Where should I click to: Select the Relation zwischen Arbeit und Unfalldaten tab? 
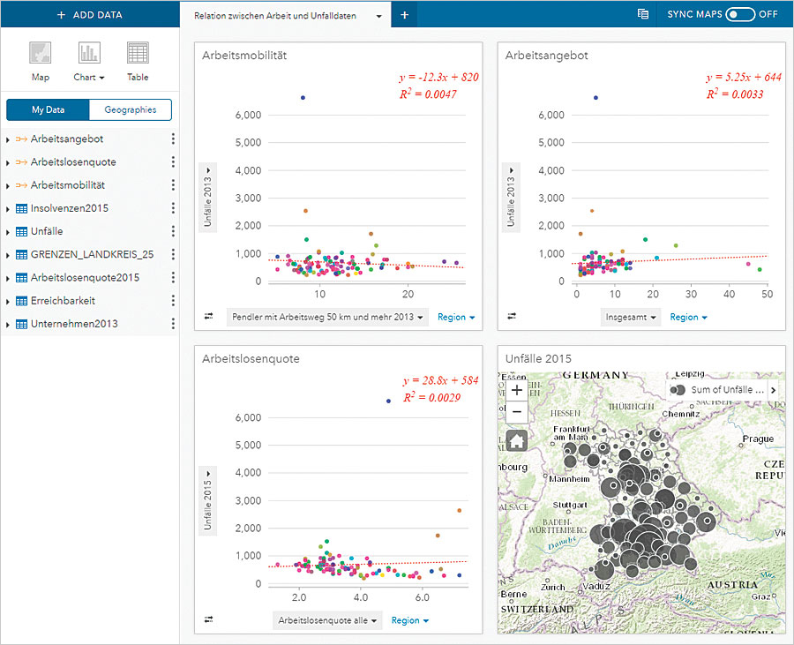pos(278,14)
